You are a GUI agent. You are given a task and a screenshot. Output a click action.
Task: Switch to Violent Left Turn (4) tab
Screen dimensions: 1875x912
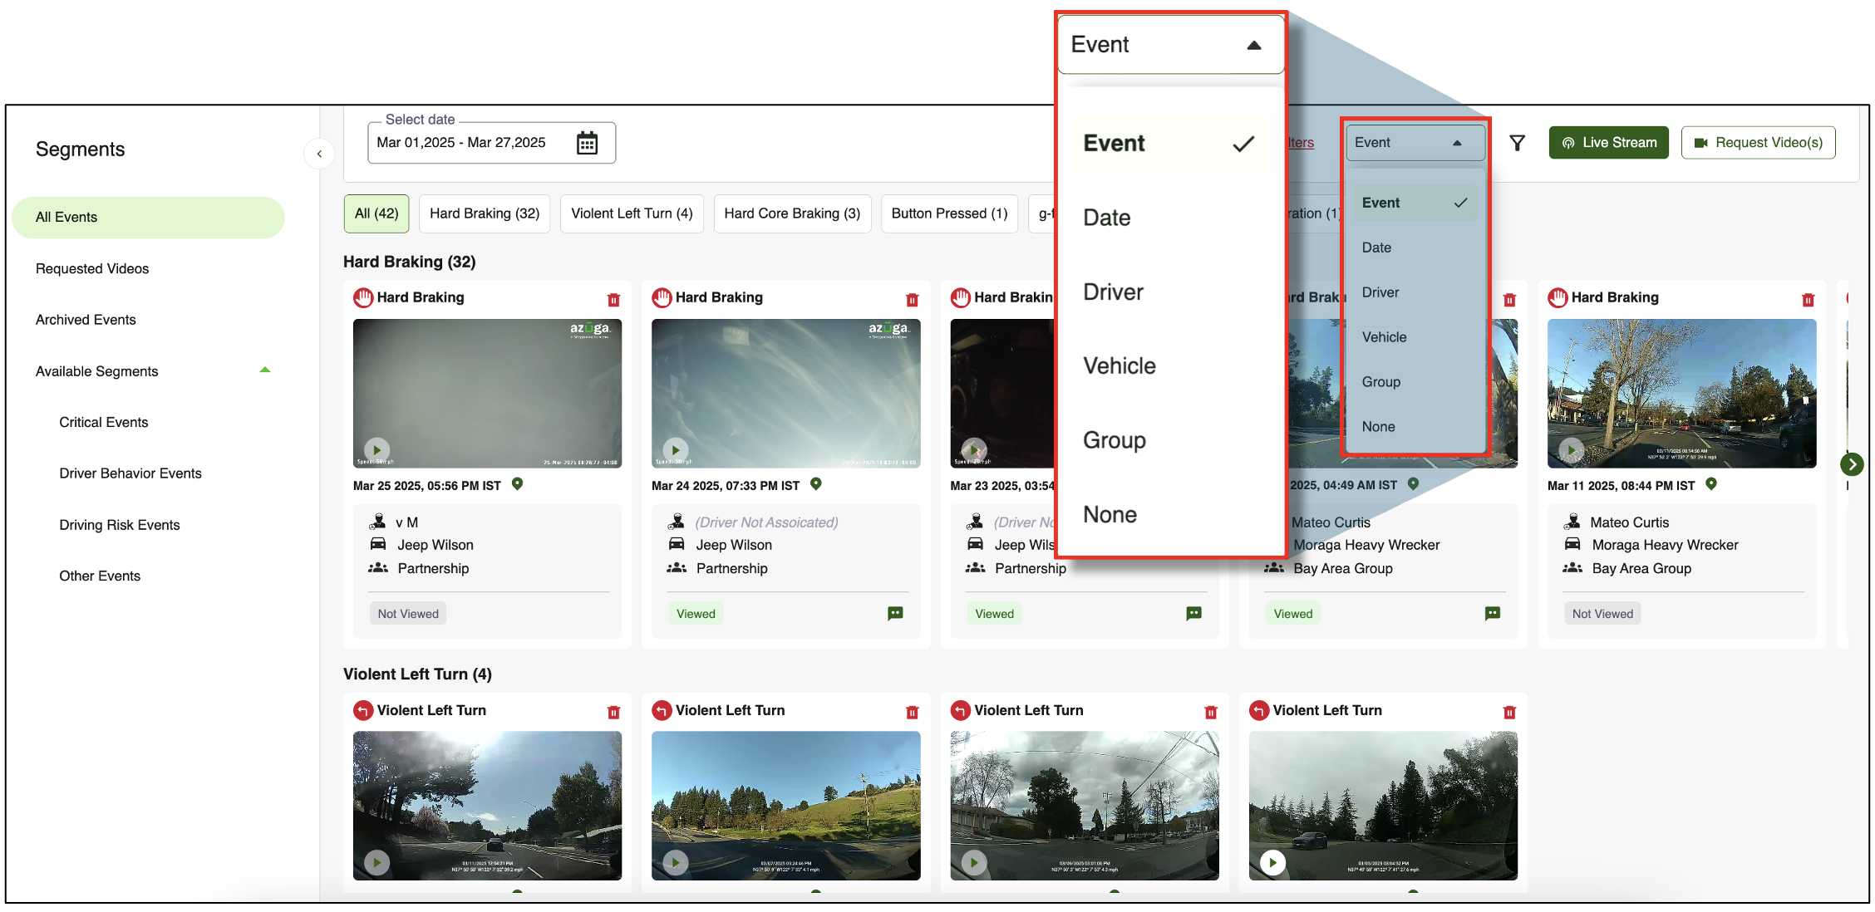(x=632, y=213)
